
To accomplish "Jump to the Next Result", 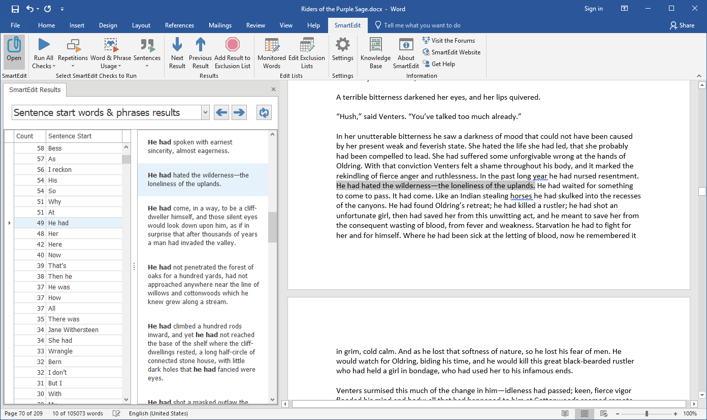I will (x=177, y=52).
